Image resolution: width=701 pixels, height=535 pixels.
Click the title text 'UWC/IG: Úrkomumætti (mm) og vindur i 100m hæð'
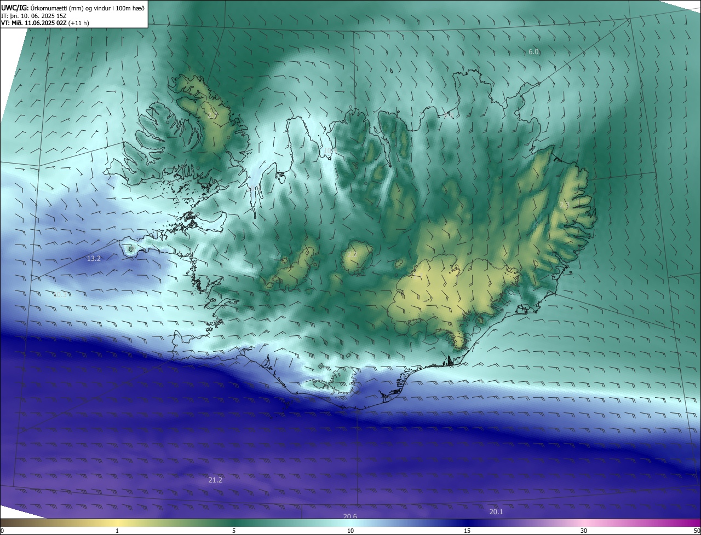point(73,7)
